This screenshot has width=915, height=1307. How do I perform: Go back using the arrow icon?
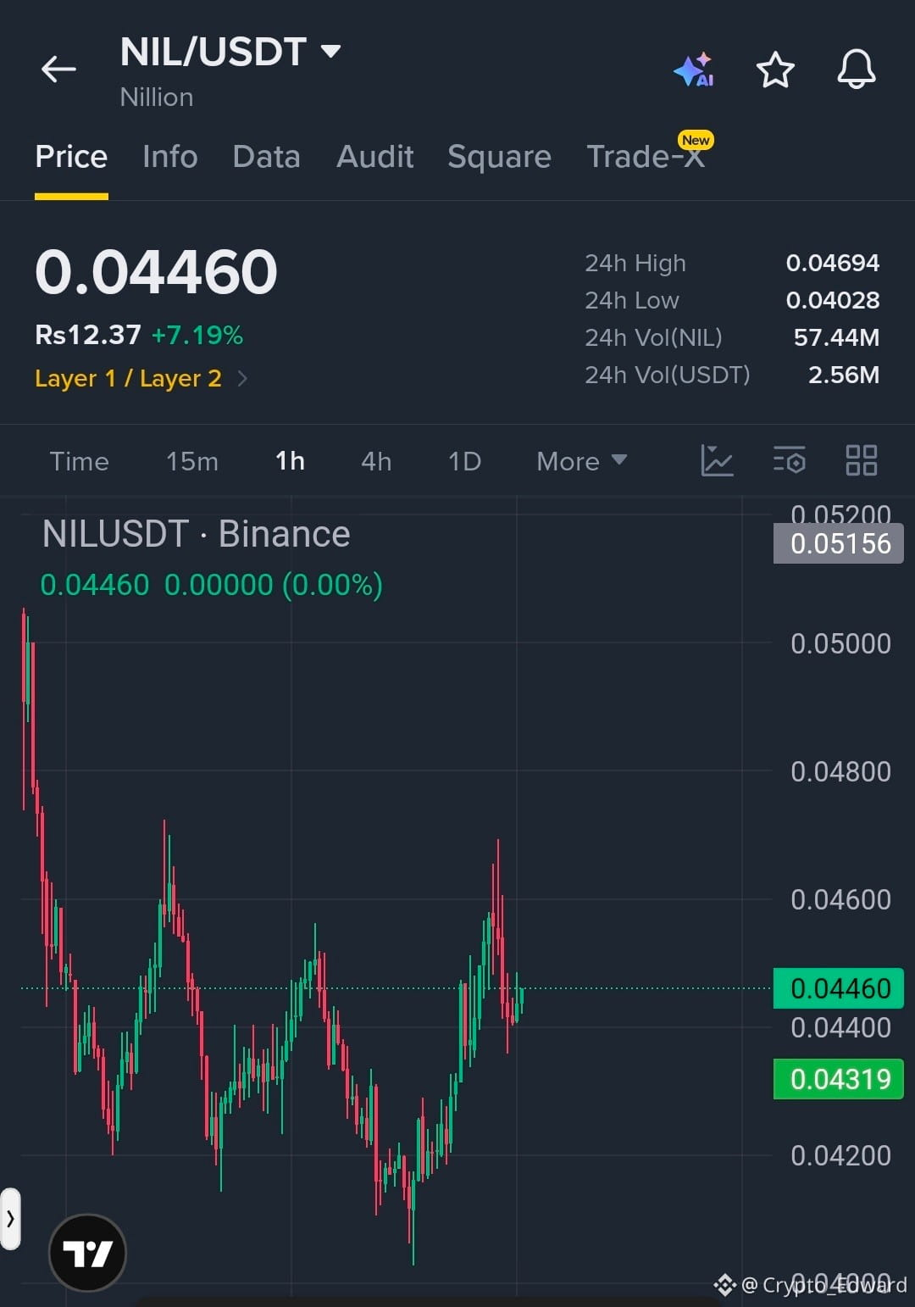click(58, 70)
